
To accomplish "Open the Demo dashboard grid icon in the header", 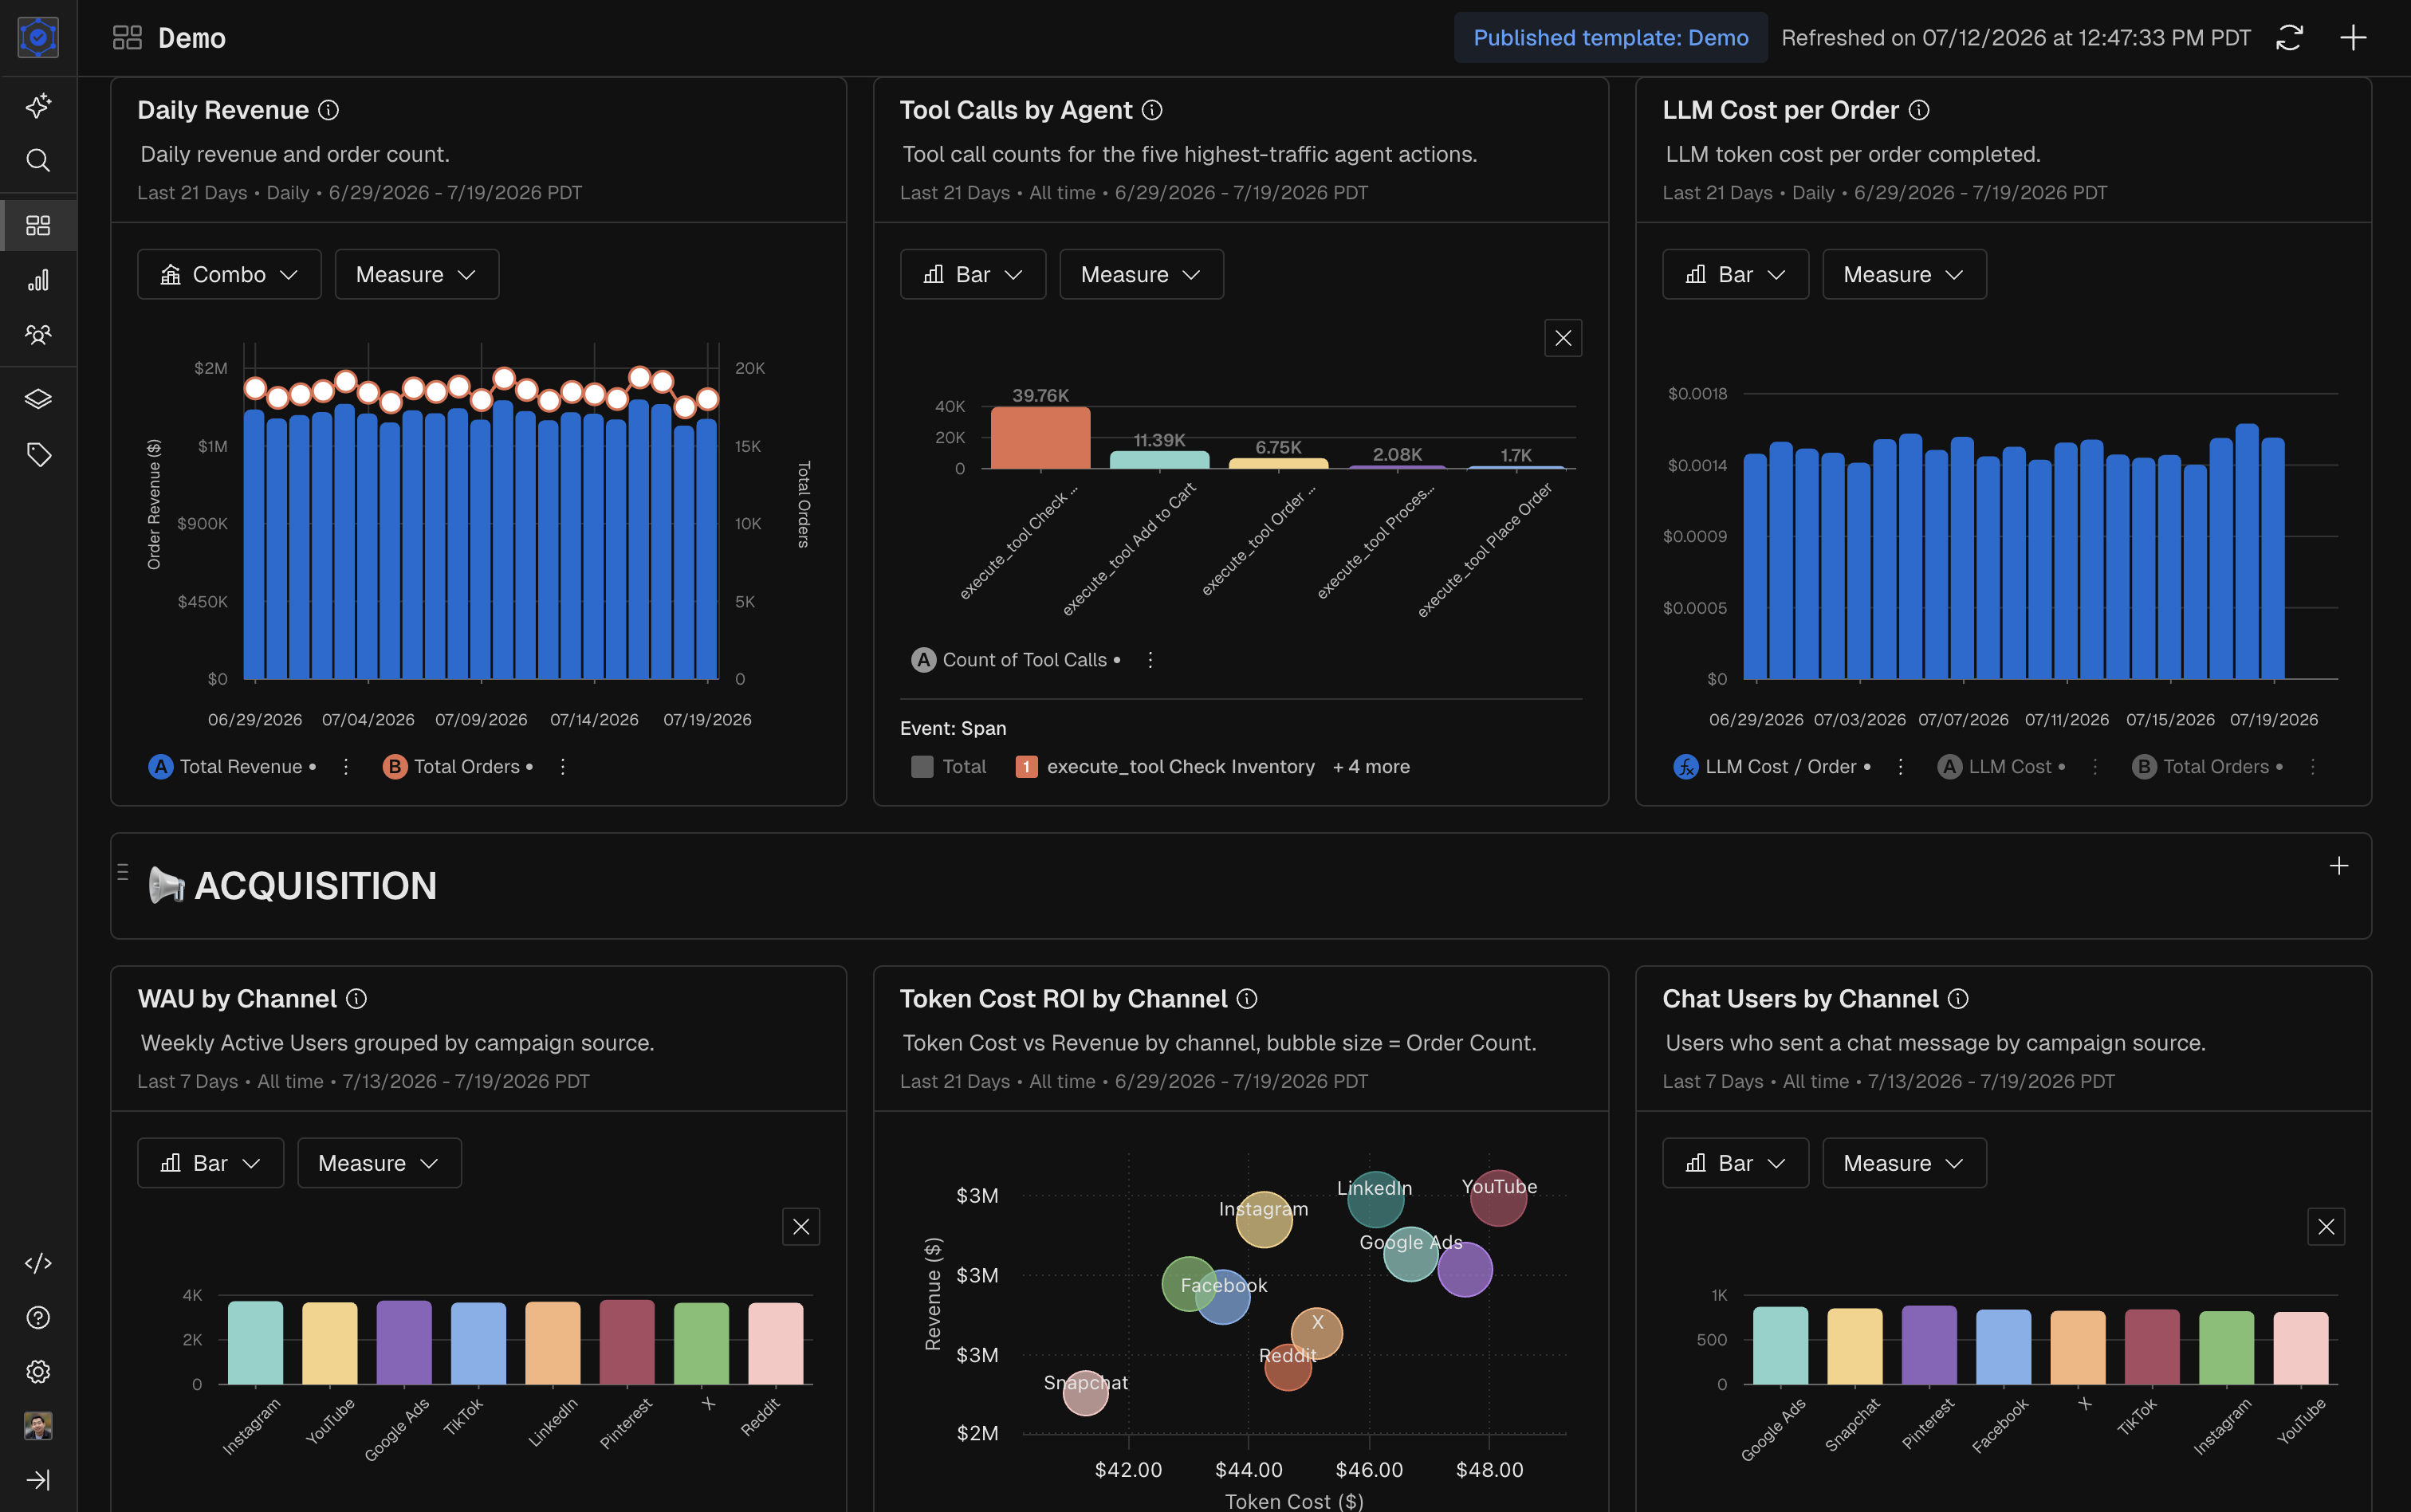I will (x=127, y=38).
